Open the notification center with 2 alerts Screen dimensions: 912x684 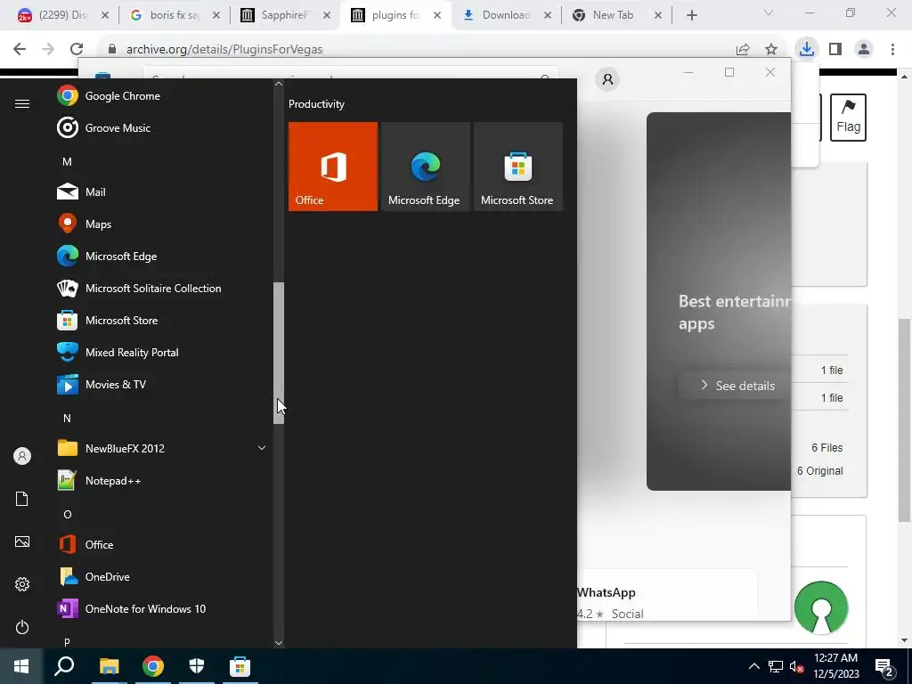click(x=884, y=667)
